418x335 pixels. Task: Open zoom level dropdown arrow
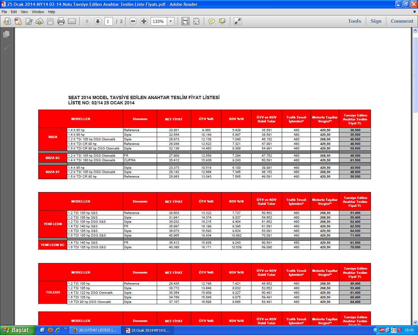(x=170, y=21)
